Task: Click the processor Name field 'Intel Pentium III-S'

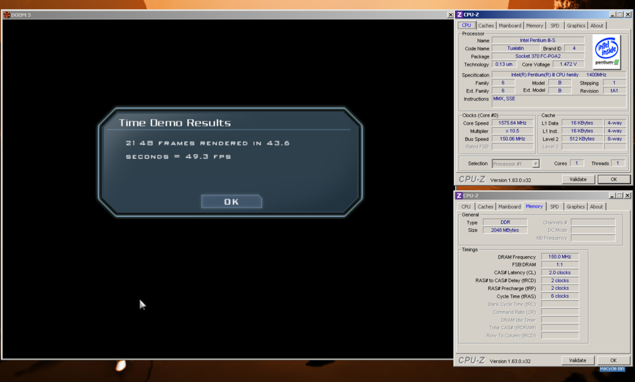Action: pos(538,40)
